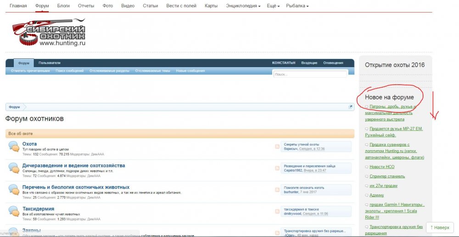Switch to the Пользователи tab
Screen dimensions: 459x237
[x=49, y=63]
